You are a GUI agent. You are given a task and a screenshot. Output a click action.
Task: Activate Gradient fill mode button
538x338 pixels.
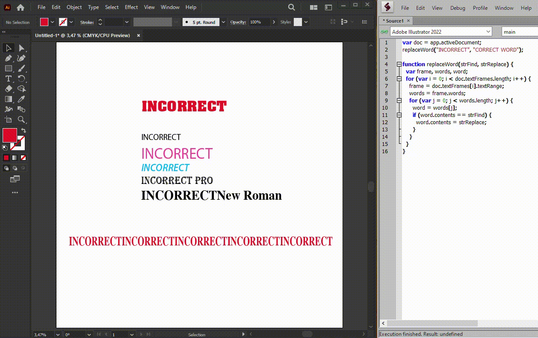[x=15, y=157]
